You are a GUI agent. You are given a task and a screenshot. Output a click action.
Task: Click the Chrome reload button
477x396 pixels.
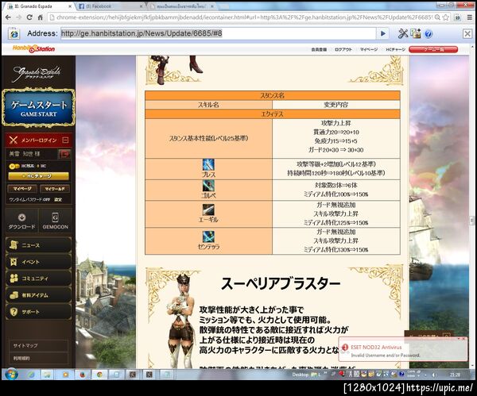click(29, 17)
